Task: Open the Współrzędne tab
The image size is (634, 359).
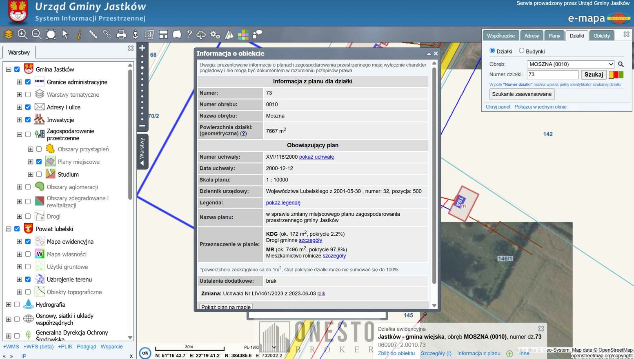Action: [x=501, y=36]
